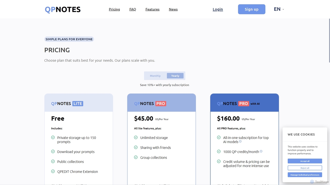This screenshot has height=185, width=330.
Task: Click info icon next to 1000 QP credits/month
Action: [x=261, y=151]
